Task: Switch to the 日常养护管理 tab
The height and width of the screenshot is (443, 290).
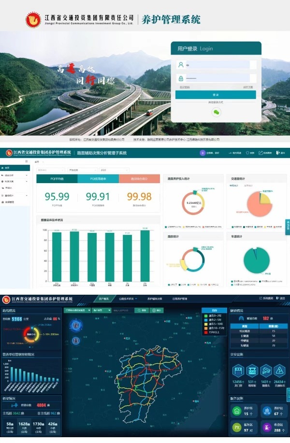Action: coord(180,299)
